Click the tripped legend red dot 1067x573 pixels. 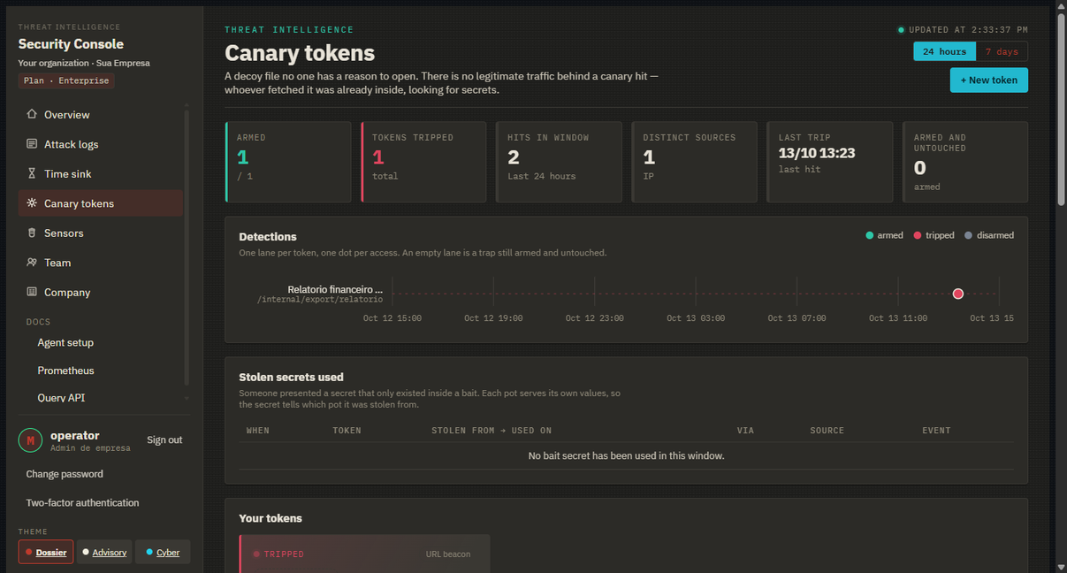918,235
